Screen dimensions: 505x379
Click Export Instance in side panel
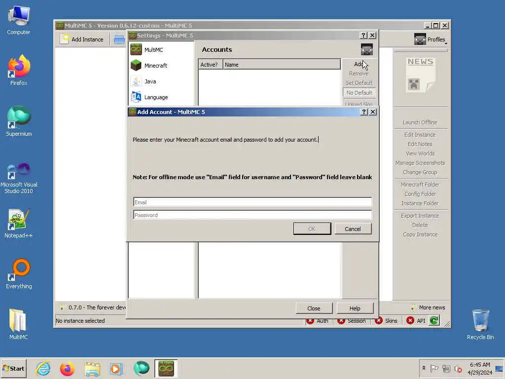click(x=420, y=216)
